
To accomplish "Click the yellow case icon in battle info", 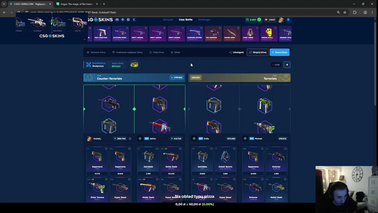I will [134, 64].
